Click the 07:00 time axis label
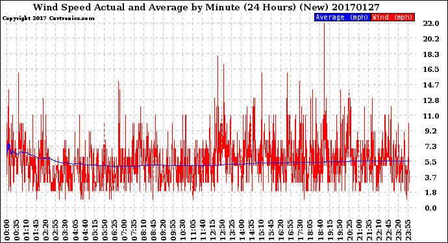The height and width of the screenshot is (243, 448). pos(124,230)
